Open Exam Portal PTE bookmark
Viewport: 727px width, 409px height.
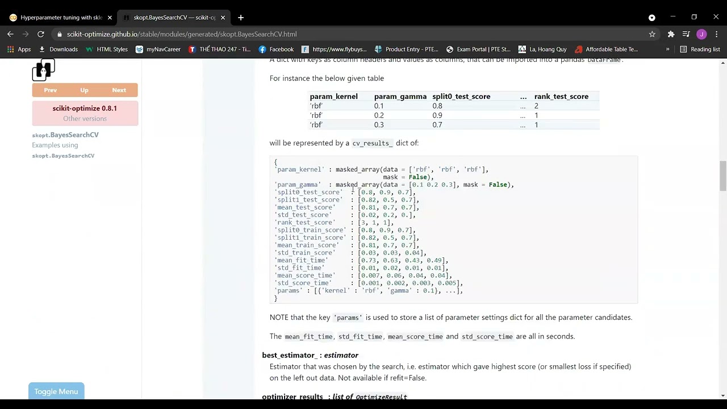tap(479, 49)
